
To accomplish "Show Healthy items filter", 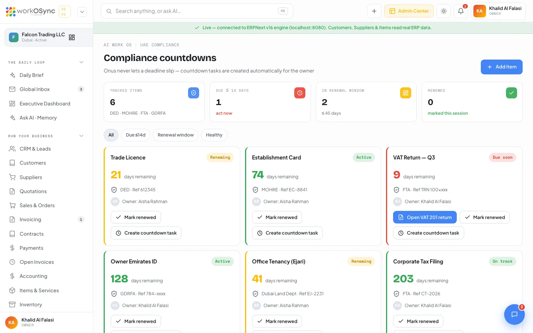I will [x=214, y=135].
